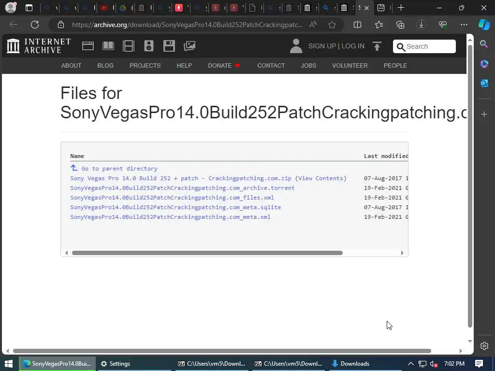Click SIGN UP | LOG IN link
The width and height of the screenshot is (495, 371).
pos(336,46)
